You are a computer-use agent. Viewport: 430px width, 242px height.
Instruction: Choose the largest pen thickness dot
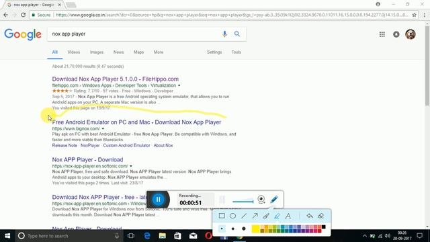[244, 229]
